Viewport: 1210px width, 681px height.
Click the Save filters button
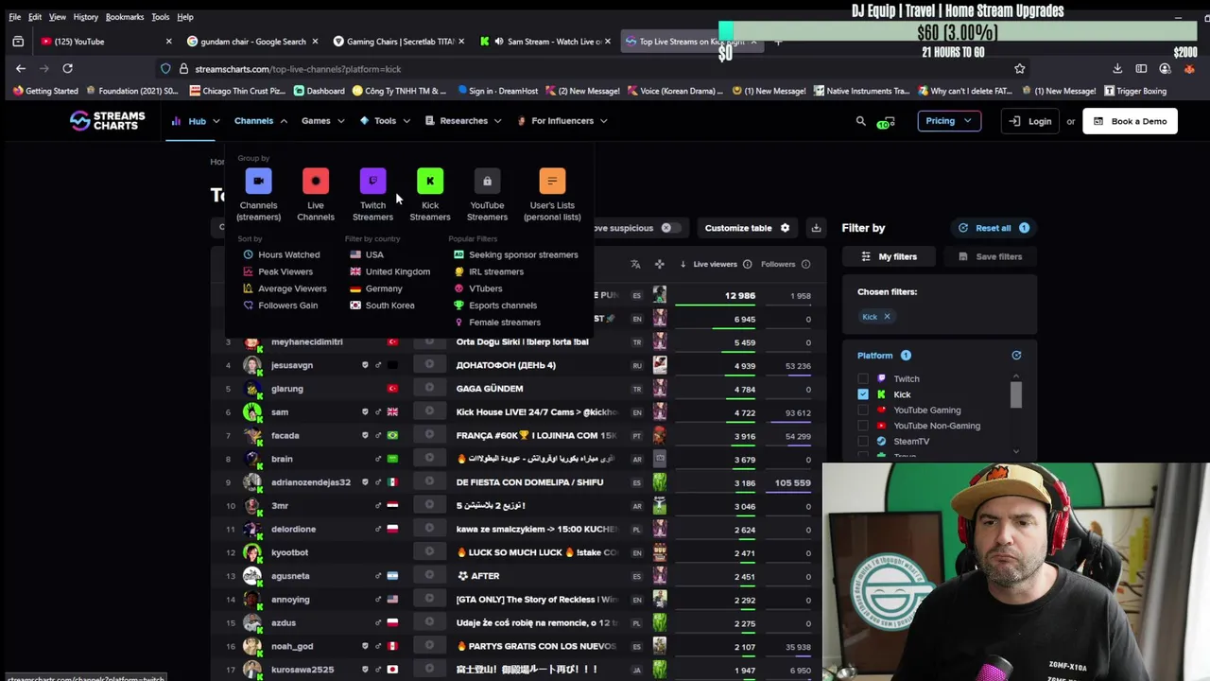[x=990, y=256]
